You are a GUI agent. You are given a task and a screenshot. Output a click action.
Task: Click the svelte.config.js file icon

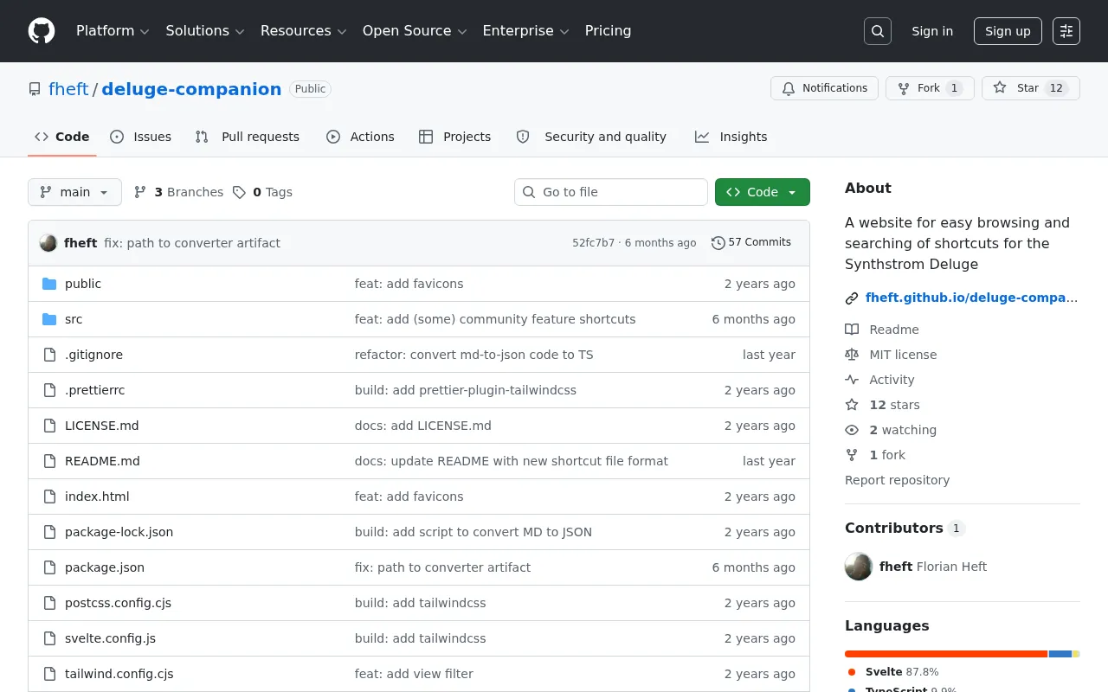coord(49,638)
